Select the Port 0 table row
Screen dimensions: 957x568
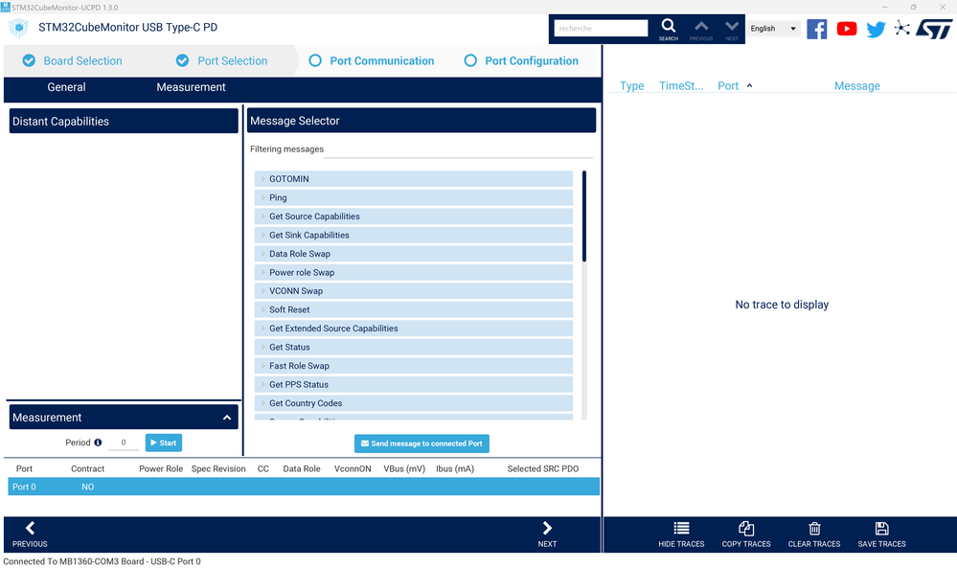(304, 487)
